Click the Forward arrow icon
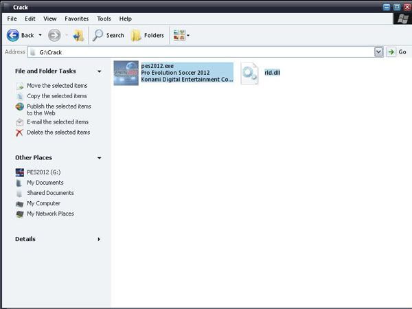 point(54,35)
